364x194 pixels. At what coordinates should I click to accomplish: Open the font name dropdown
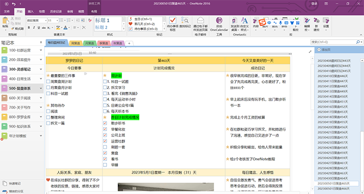tap(46, 20)
